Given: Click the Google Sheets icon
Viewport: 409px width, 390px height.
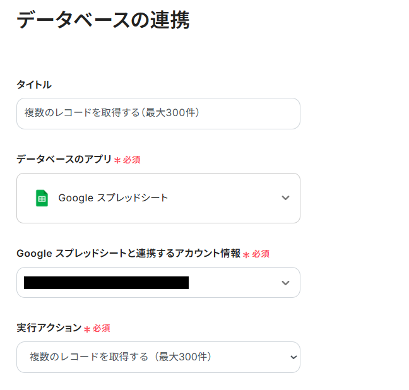Looking at the screenshot, I should (x=42, y=198).
